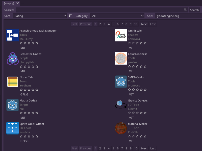Open the Colorblindness title link
Image resolution: width=202 pixels, height=151 pixels.
coord(137,54)
